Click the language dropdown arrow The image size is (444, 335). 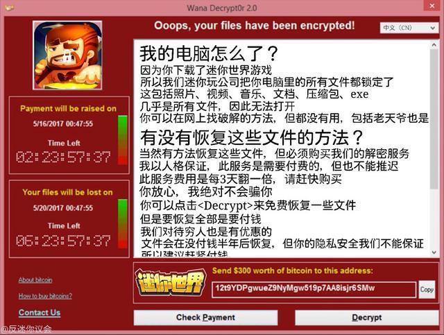[432, 28]
